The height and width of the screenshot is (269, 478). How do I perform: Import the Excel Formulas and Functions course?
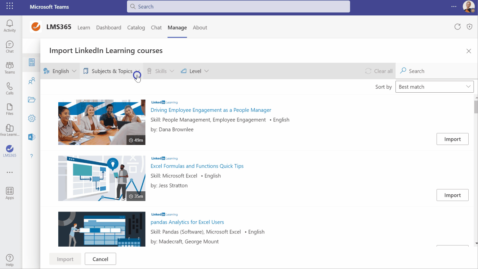452,195
